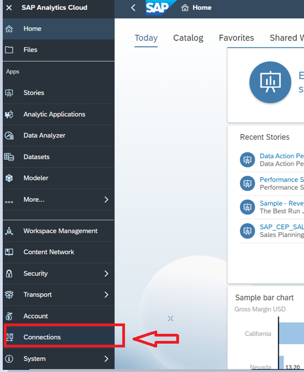Screen dimensions: 304x372
Task: Open Connections menu entry
Action: pos(58,337)
